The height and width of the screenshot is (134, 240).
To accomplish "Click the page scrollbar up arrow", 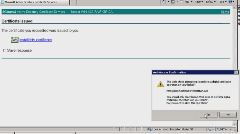I will pyautogui.click(x=234, y=7).
